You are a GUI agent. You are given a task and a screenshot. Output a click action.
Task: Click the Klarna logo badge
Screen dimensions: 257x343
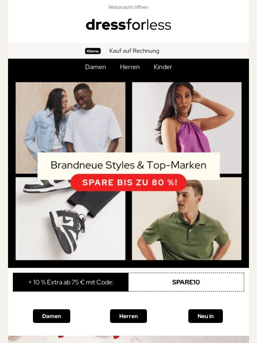[93, 51]
